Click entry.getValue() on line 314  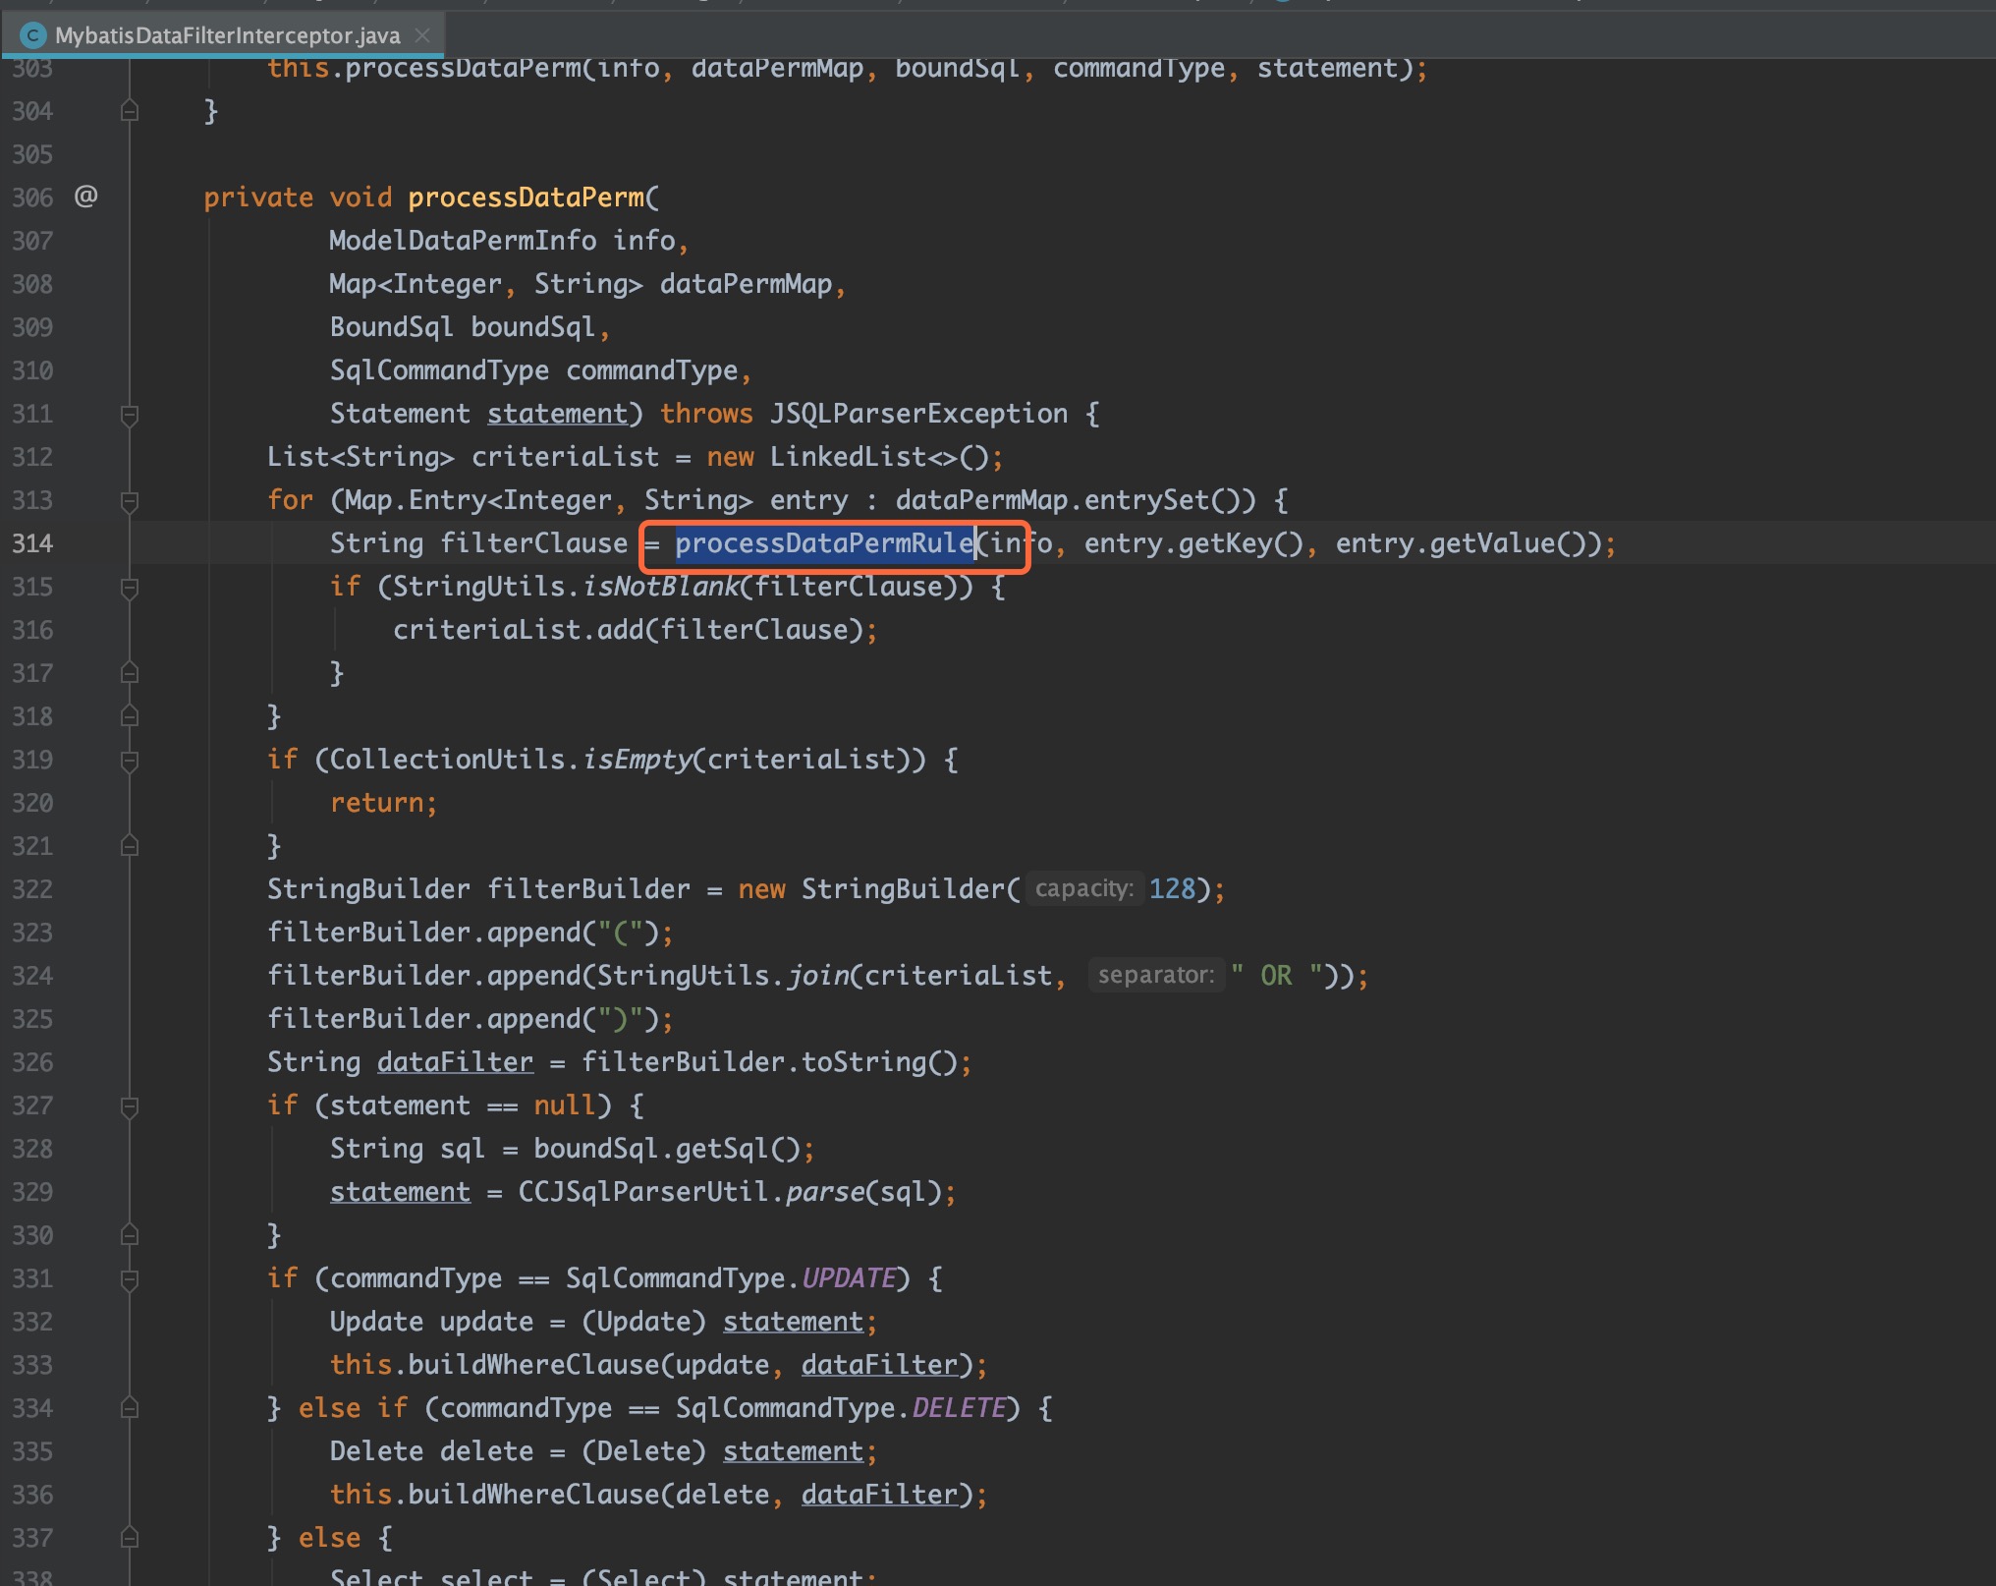(1461, 543)
